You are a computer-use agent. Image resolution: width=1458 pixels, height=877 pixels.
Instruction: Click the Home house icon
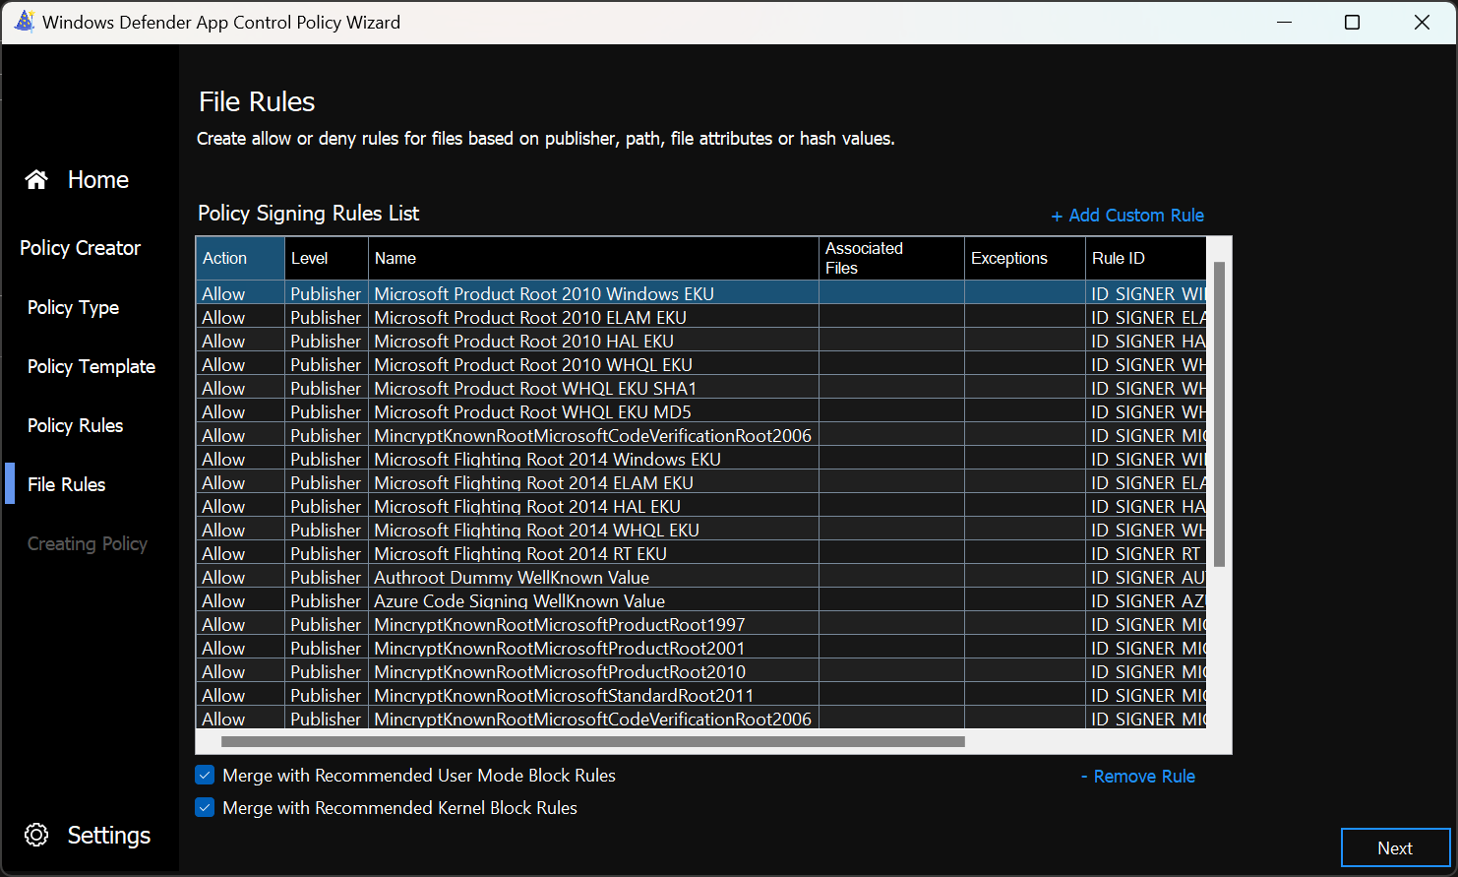(36, 179)
